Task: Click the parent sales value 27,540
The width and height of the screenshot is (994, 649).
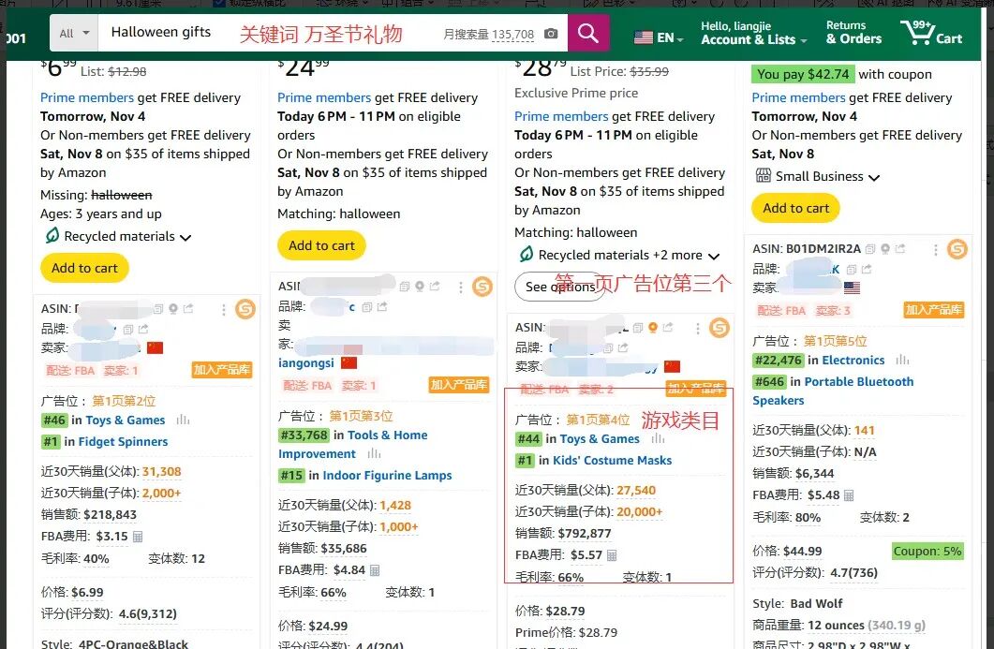Action: [636, 491]
